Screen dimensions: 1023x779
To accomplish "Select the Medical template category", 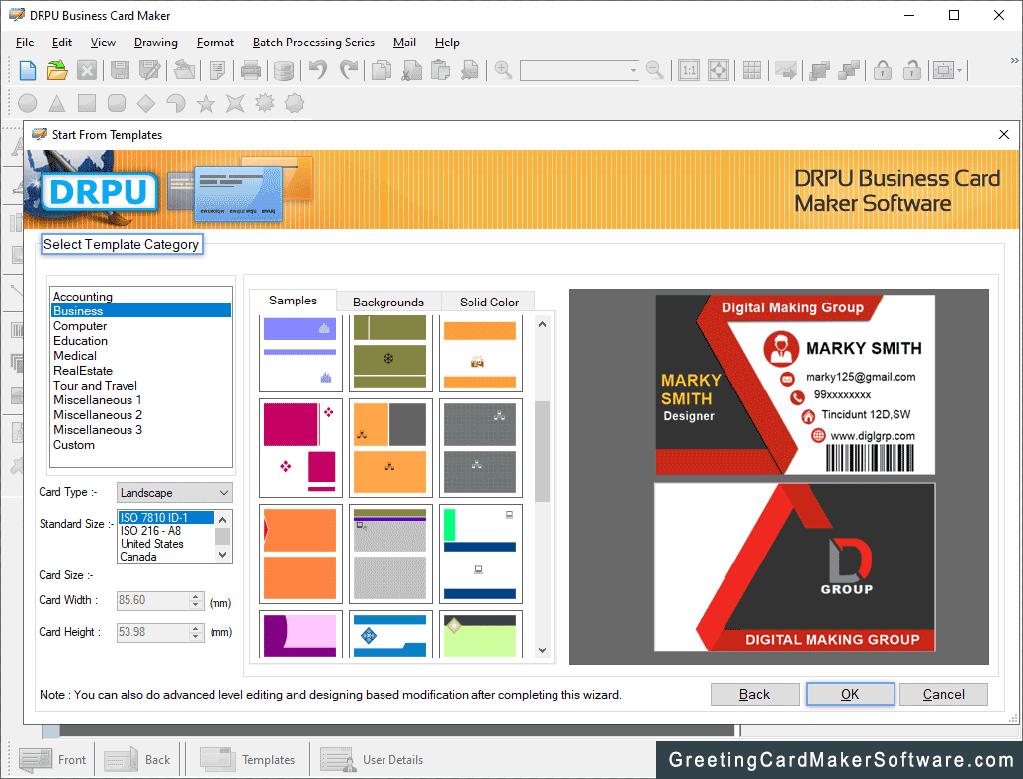I will (x=141, y=356).
